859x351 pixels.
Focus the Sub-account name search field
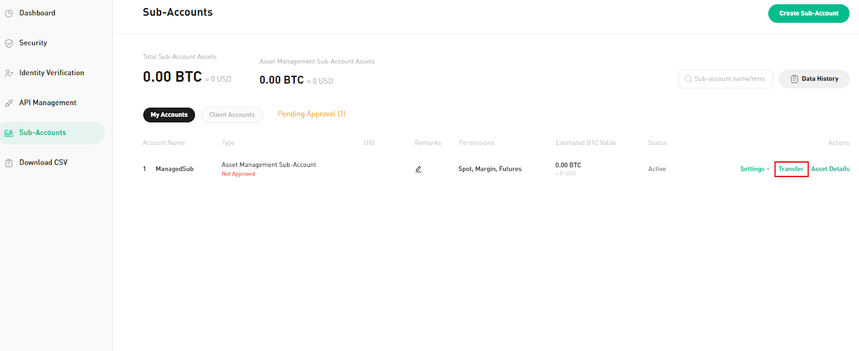[726, 79]
